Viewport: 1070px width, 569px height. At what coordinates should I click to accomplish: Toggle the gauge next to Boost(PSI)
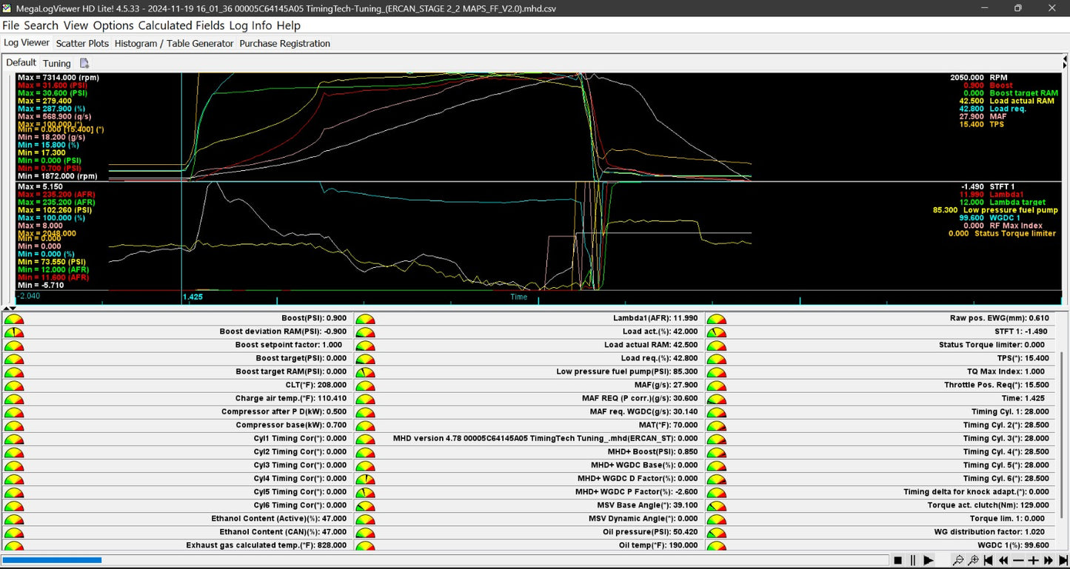tap(13, 318)
